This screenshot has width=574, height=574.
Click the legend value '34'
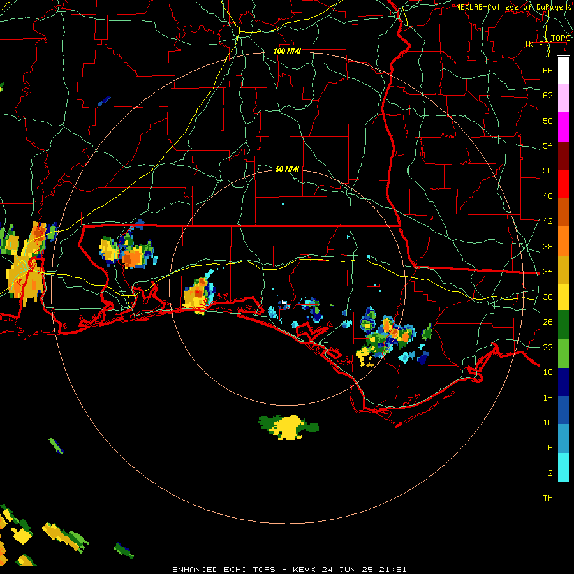[548, 272]
